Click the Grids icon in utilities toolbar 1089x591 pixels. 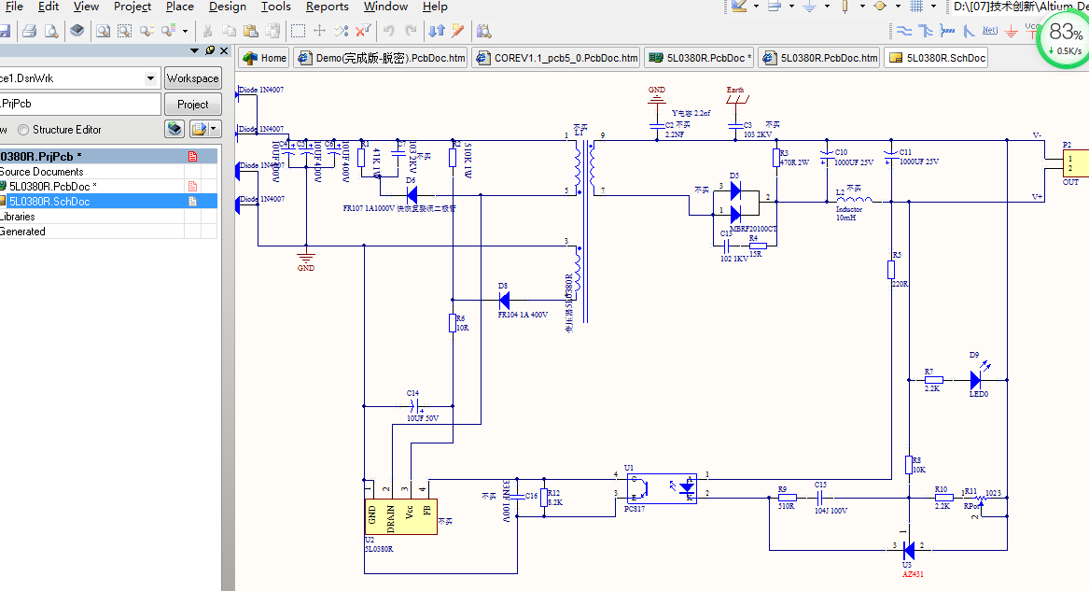916,7
